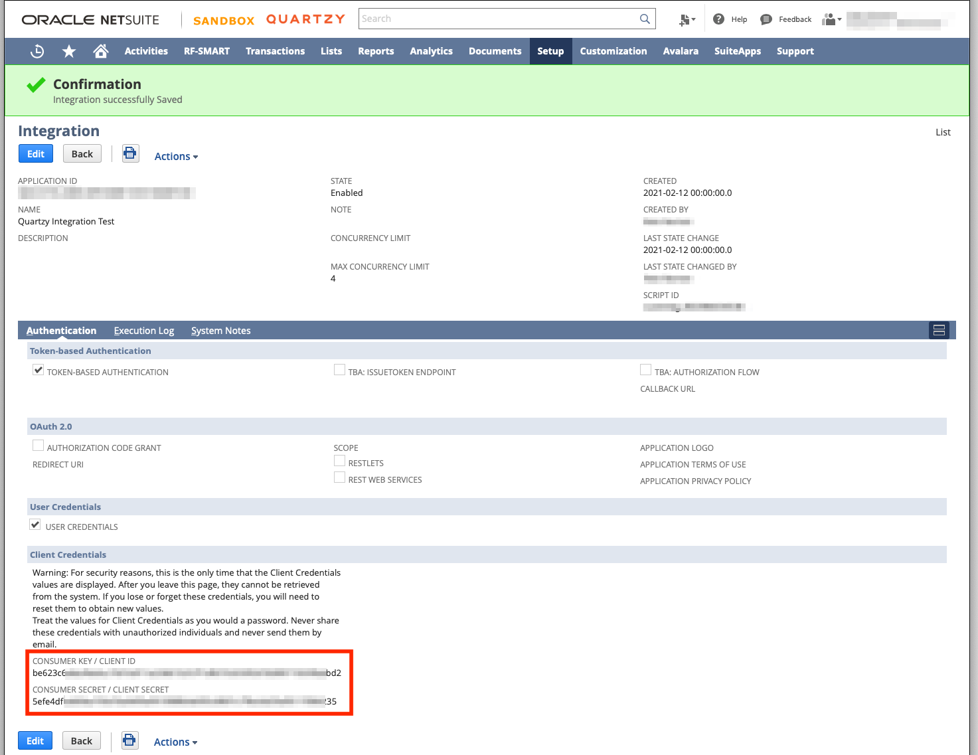Enable TBA: Authorization Flow checkbox
This screenshot has height=755, width=978.
[x=646, y=370]
